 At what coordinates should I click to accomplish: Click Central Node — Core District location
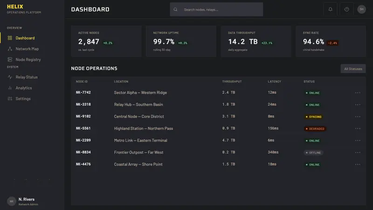click(139, 116)
